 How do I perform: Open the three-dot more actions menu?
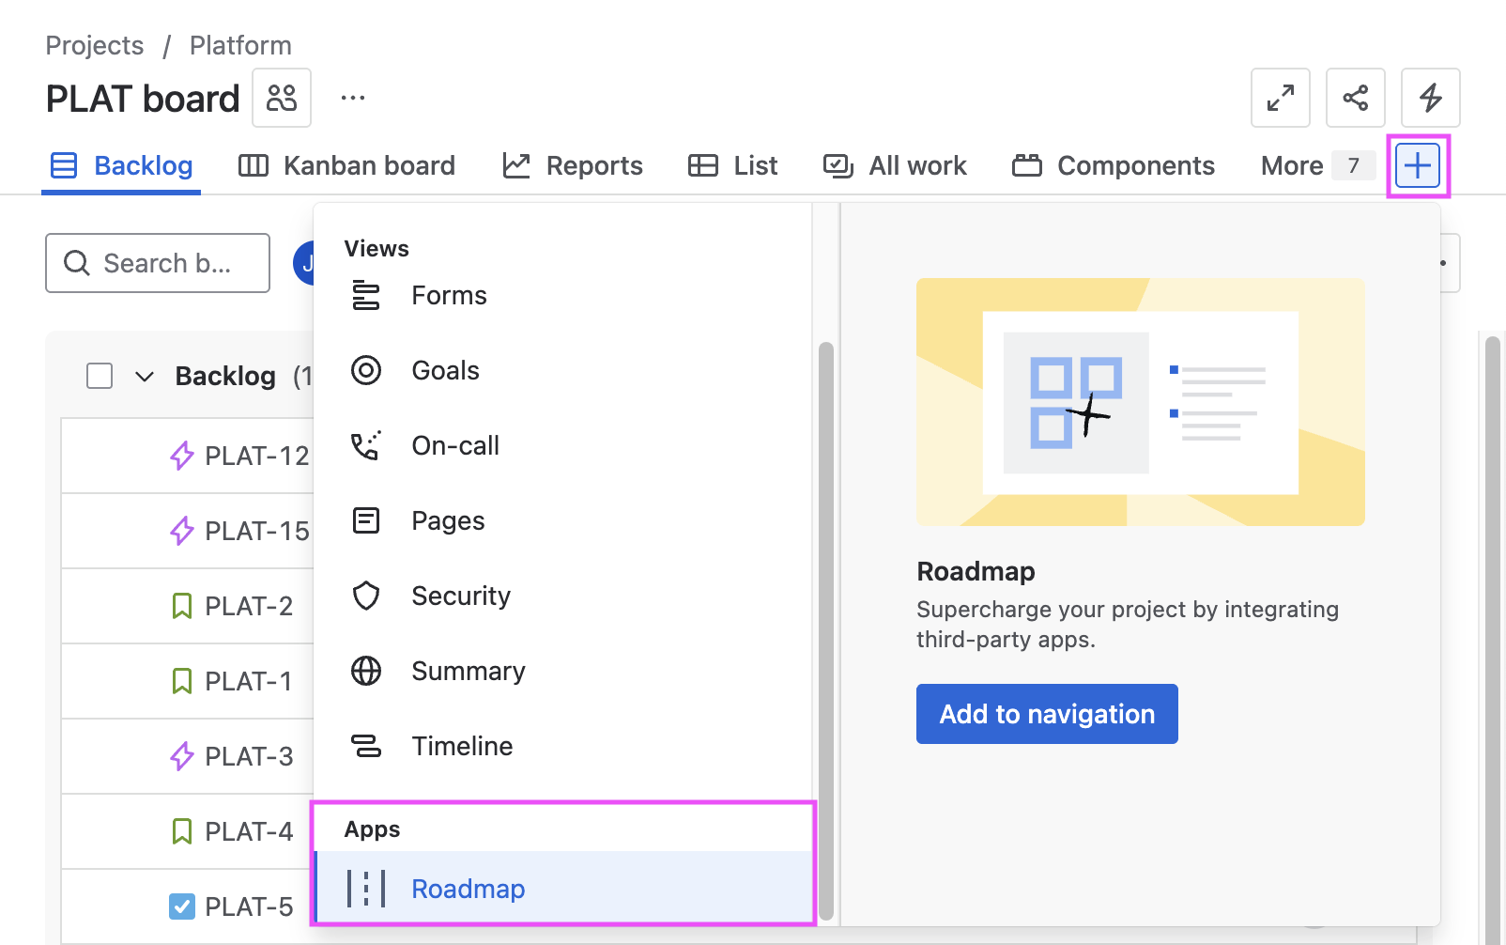[x=353, y=98]
